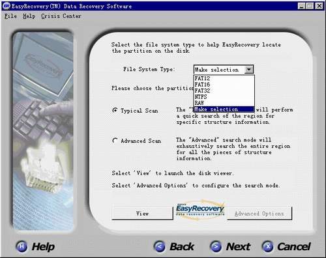326x258 pixels.
Task: Open the File menu
Action: [x=10, y=16]
